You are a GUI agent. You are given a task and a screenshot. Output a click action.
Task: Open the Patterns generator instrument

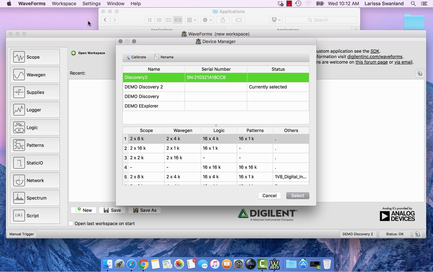coord(35,145)
